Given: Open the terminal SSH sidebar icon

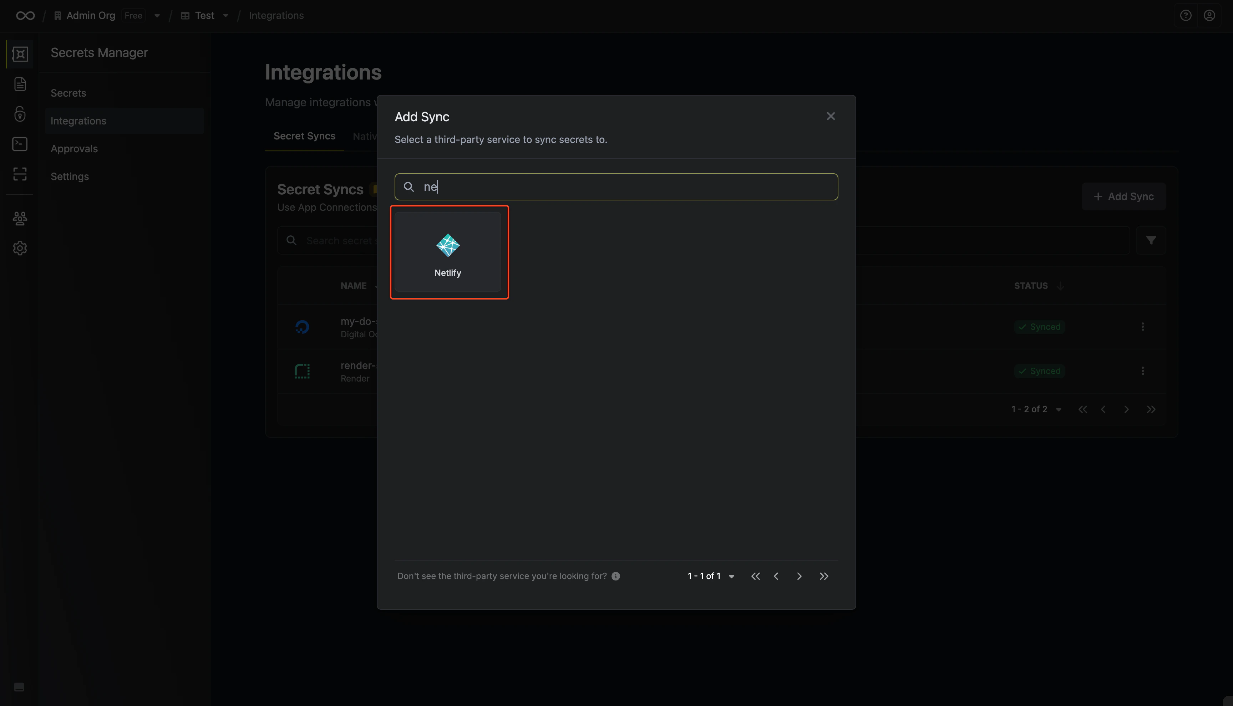Looking at the screenshot, I should [20, 144].
